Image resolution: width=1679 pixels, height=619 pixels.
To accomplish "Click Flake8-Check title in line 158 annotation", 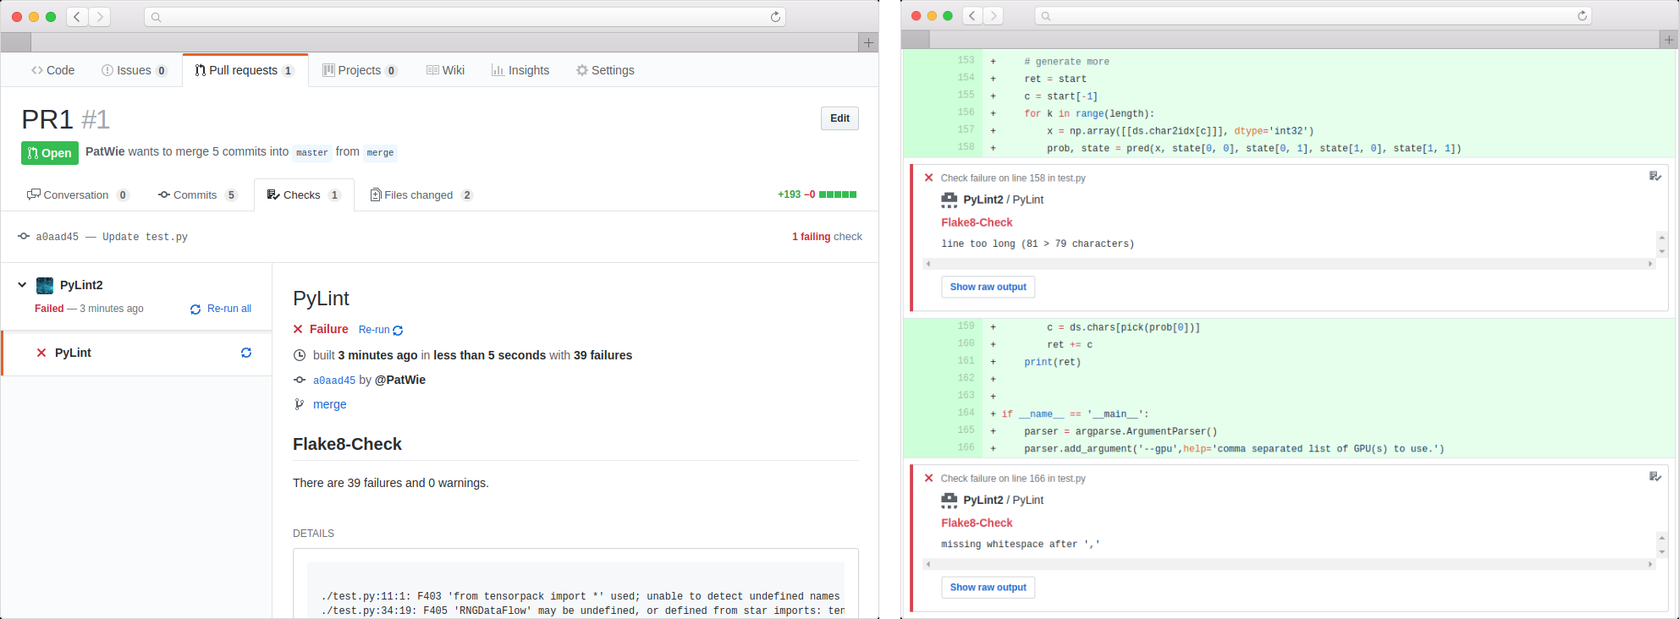I will [977, 222].
